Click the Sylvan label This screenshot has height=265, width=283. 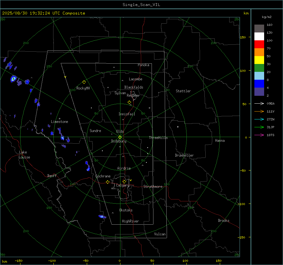tap(120, 93)
